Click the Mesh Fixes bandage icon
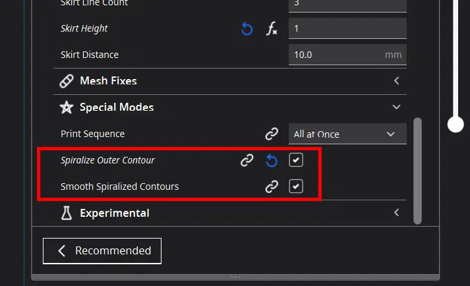 coord(66,81)
